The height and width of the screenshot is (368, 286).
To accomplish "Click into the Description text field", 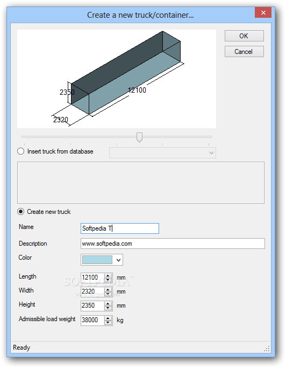I will pyautogui.click(x=173, y=244).
